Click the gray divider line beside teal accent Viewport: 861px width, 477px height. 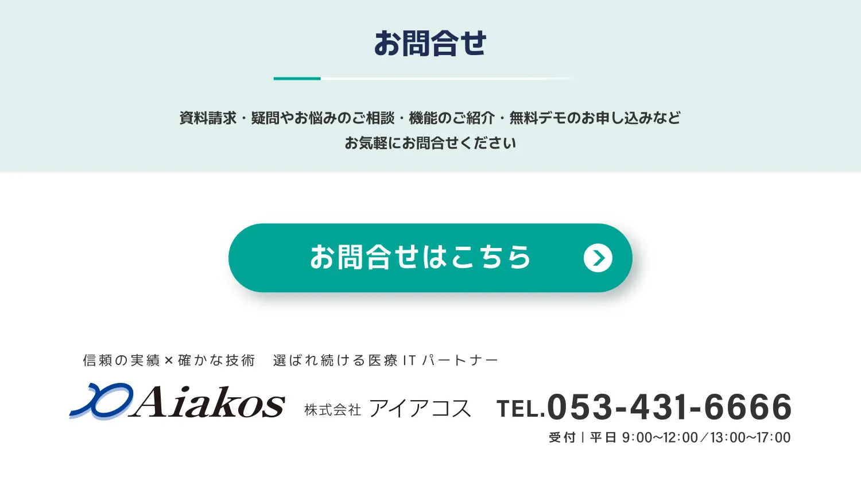point(448,79)
